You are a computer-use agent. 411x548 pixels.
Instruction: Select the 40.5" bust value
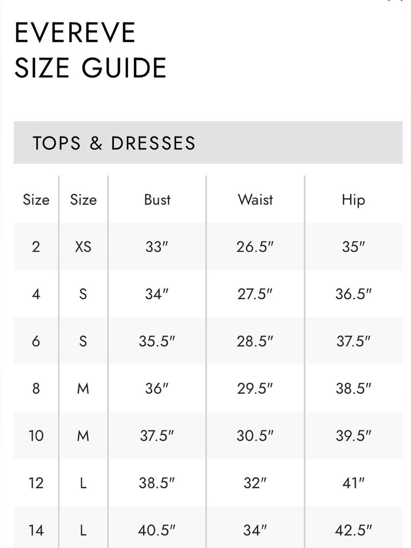157,530
